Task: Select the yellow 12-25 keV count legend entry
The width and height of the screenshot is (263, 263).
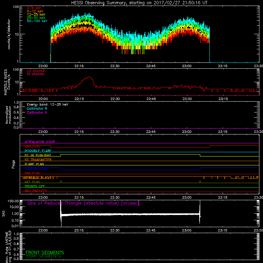Action: 36,14
